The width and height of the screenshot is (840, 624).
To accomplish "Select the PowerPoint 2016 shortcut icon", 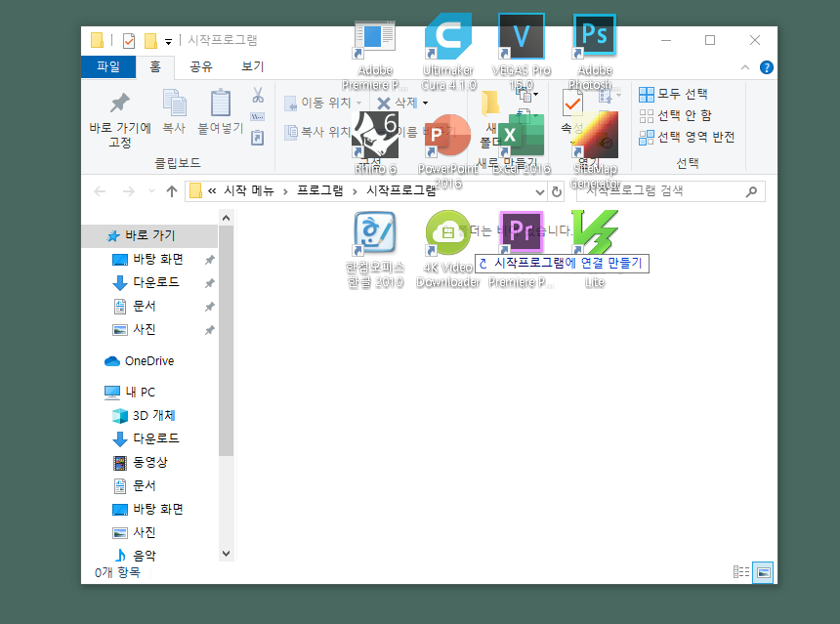I will tap(448, 136).
